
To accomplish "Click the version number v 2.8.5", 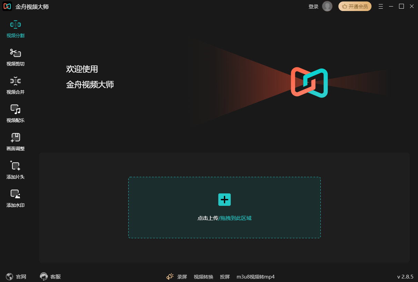I will click(405, 277).
